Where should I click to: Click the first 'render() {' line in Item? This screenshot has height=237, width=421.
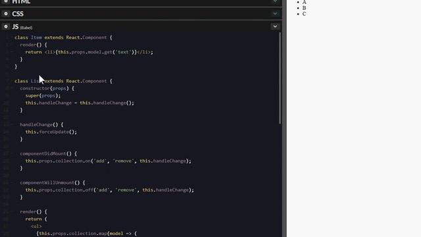pos(34,45)
